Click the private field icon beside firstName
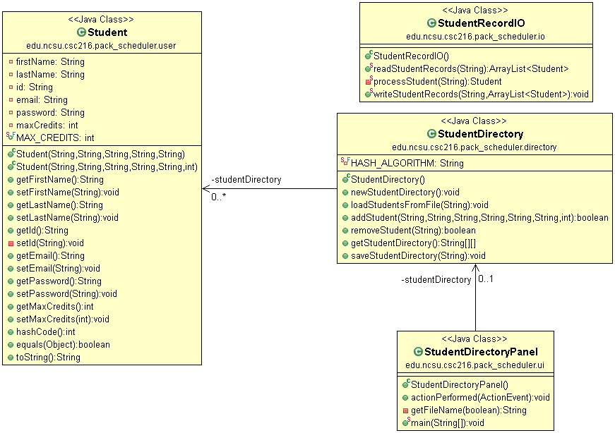Viewport: 615px width, 433px height. click(10, 61)
